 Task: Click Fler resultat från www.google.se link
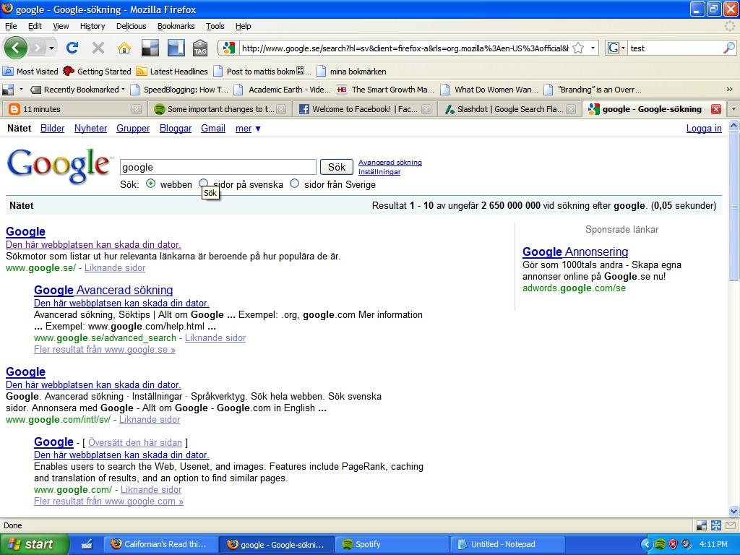click(x=105, y=350)
